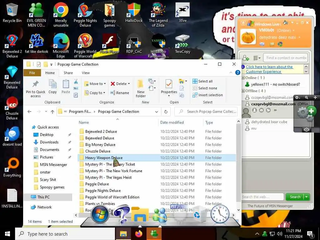The image size is (320, 240).
Task: Click the Search Popcap Game Collection box
Action: [206, 112]
